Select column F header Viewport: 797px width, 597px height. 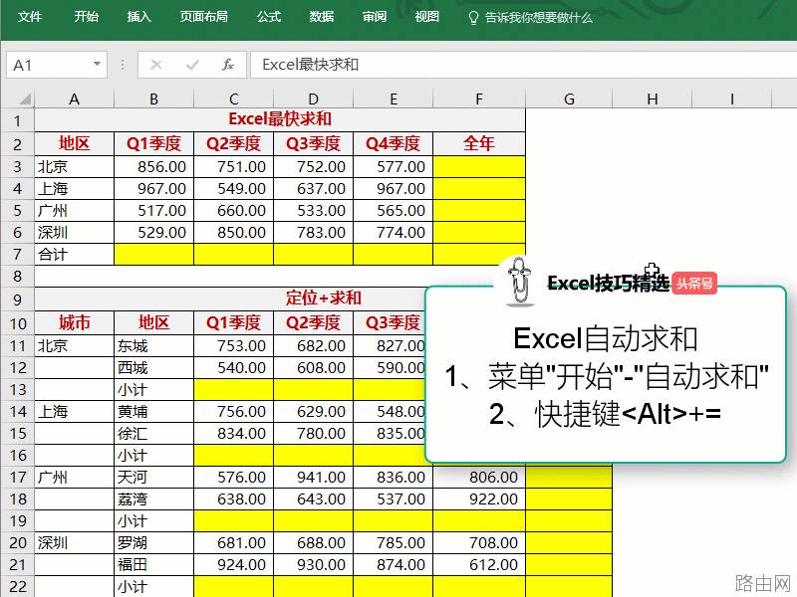(479, 99)
